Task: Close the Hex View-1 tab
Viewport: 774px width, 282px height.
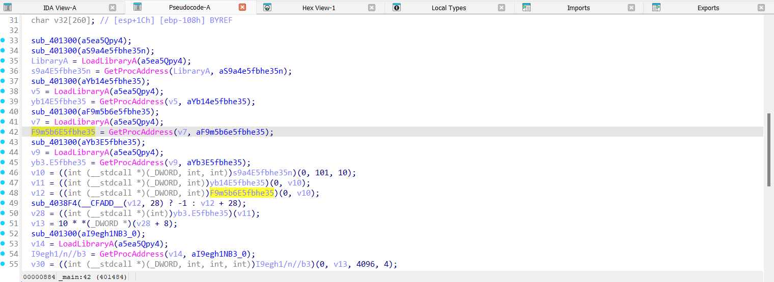Action: click(372, 8)
